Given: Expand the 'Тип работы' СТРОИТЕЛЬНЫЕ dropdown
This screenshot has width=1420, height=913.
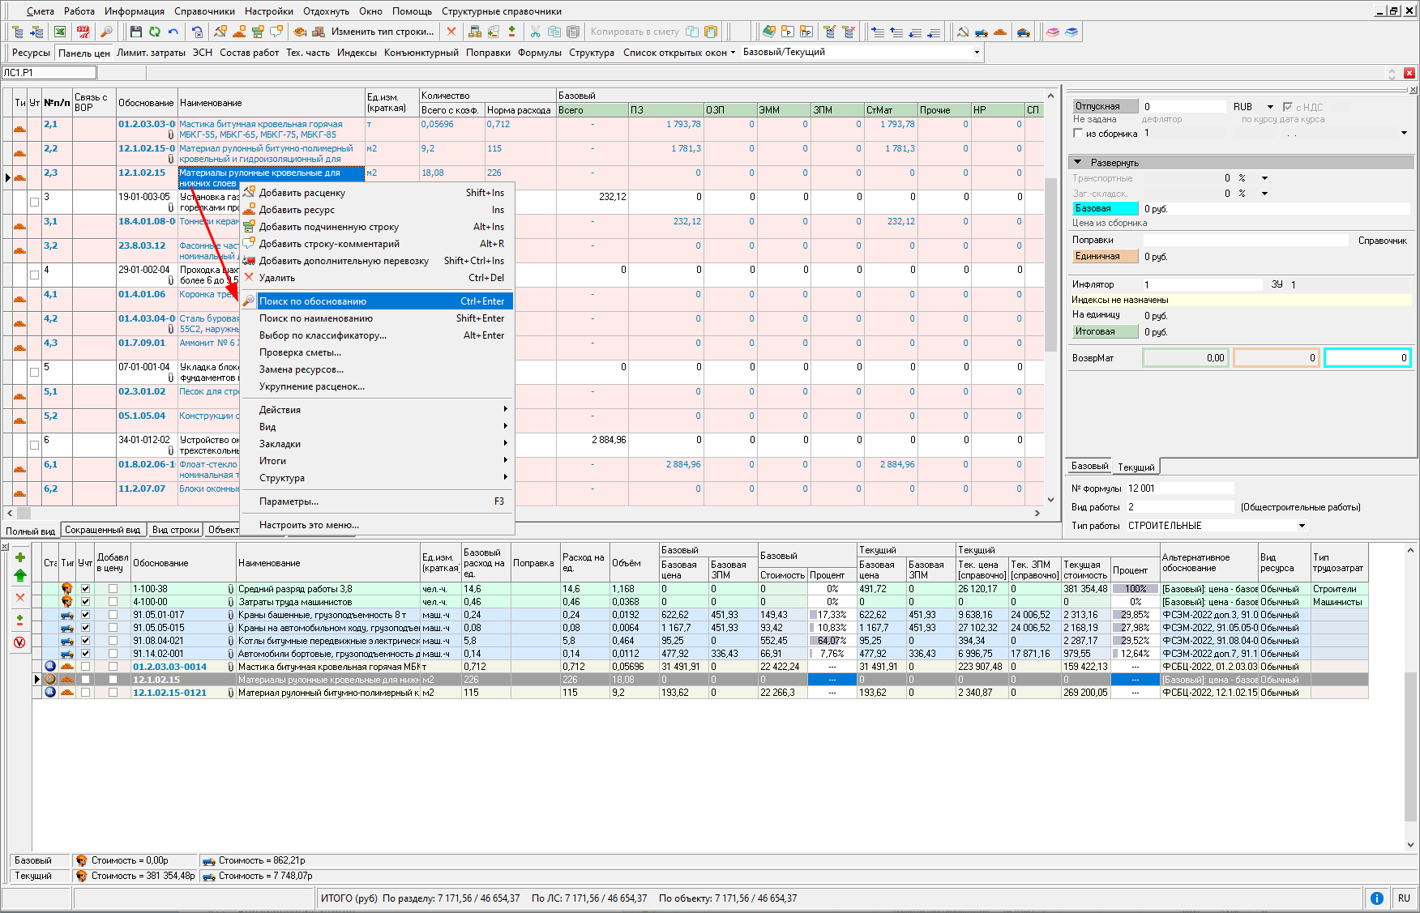Looking at the screenshot, I should (1302, 526).
